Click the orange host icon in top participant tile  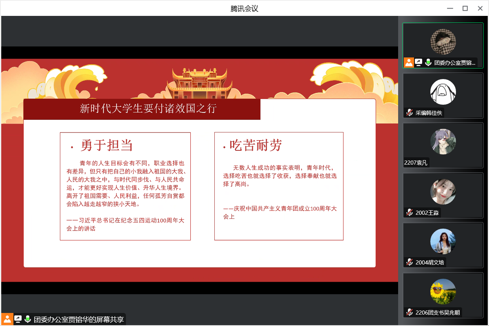pyautogui.click(x=409, y=62)
